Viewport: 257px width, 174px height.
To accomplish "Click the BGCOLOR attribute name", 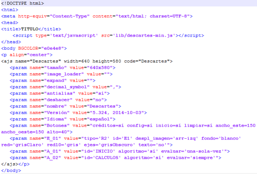I will 28,48.
